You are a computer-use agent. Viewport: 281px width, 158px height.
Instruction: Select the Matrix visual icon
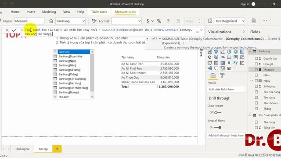(223, 63)
